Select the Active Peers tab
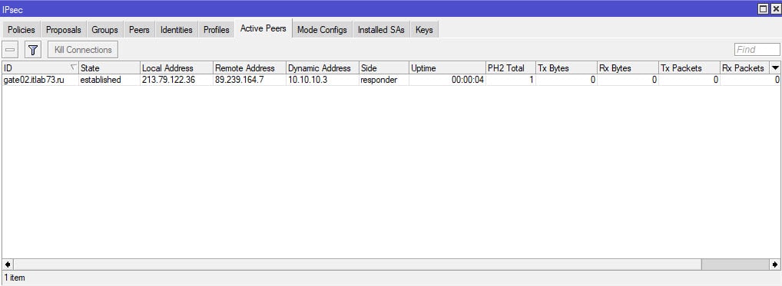Screen dimensions: 782x286 click(263, 28)
